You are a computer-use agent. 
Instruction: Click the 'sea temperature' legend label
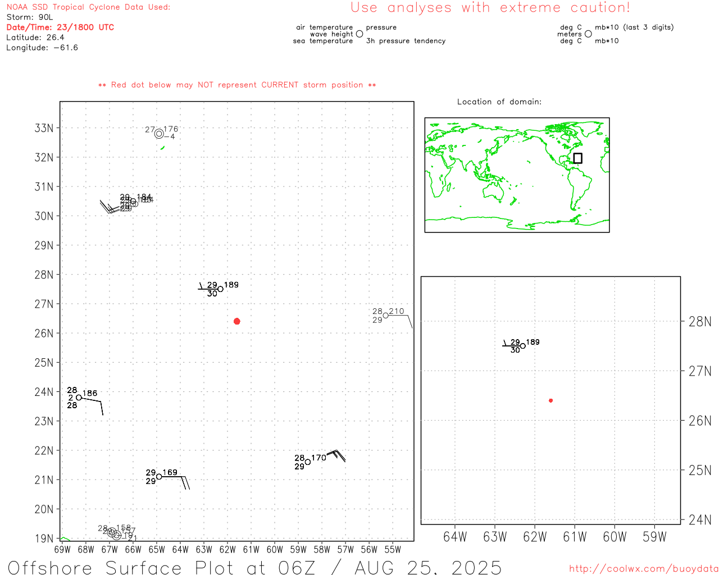[323, 41]
